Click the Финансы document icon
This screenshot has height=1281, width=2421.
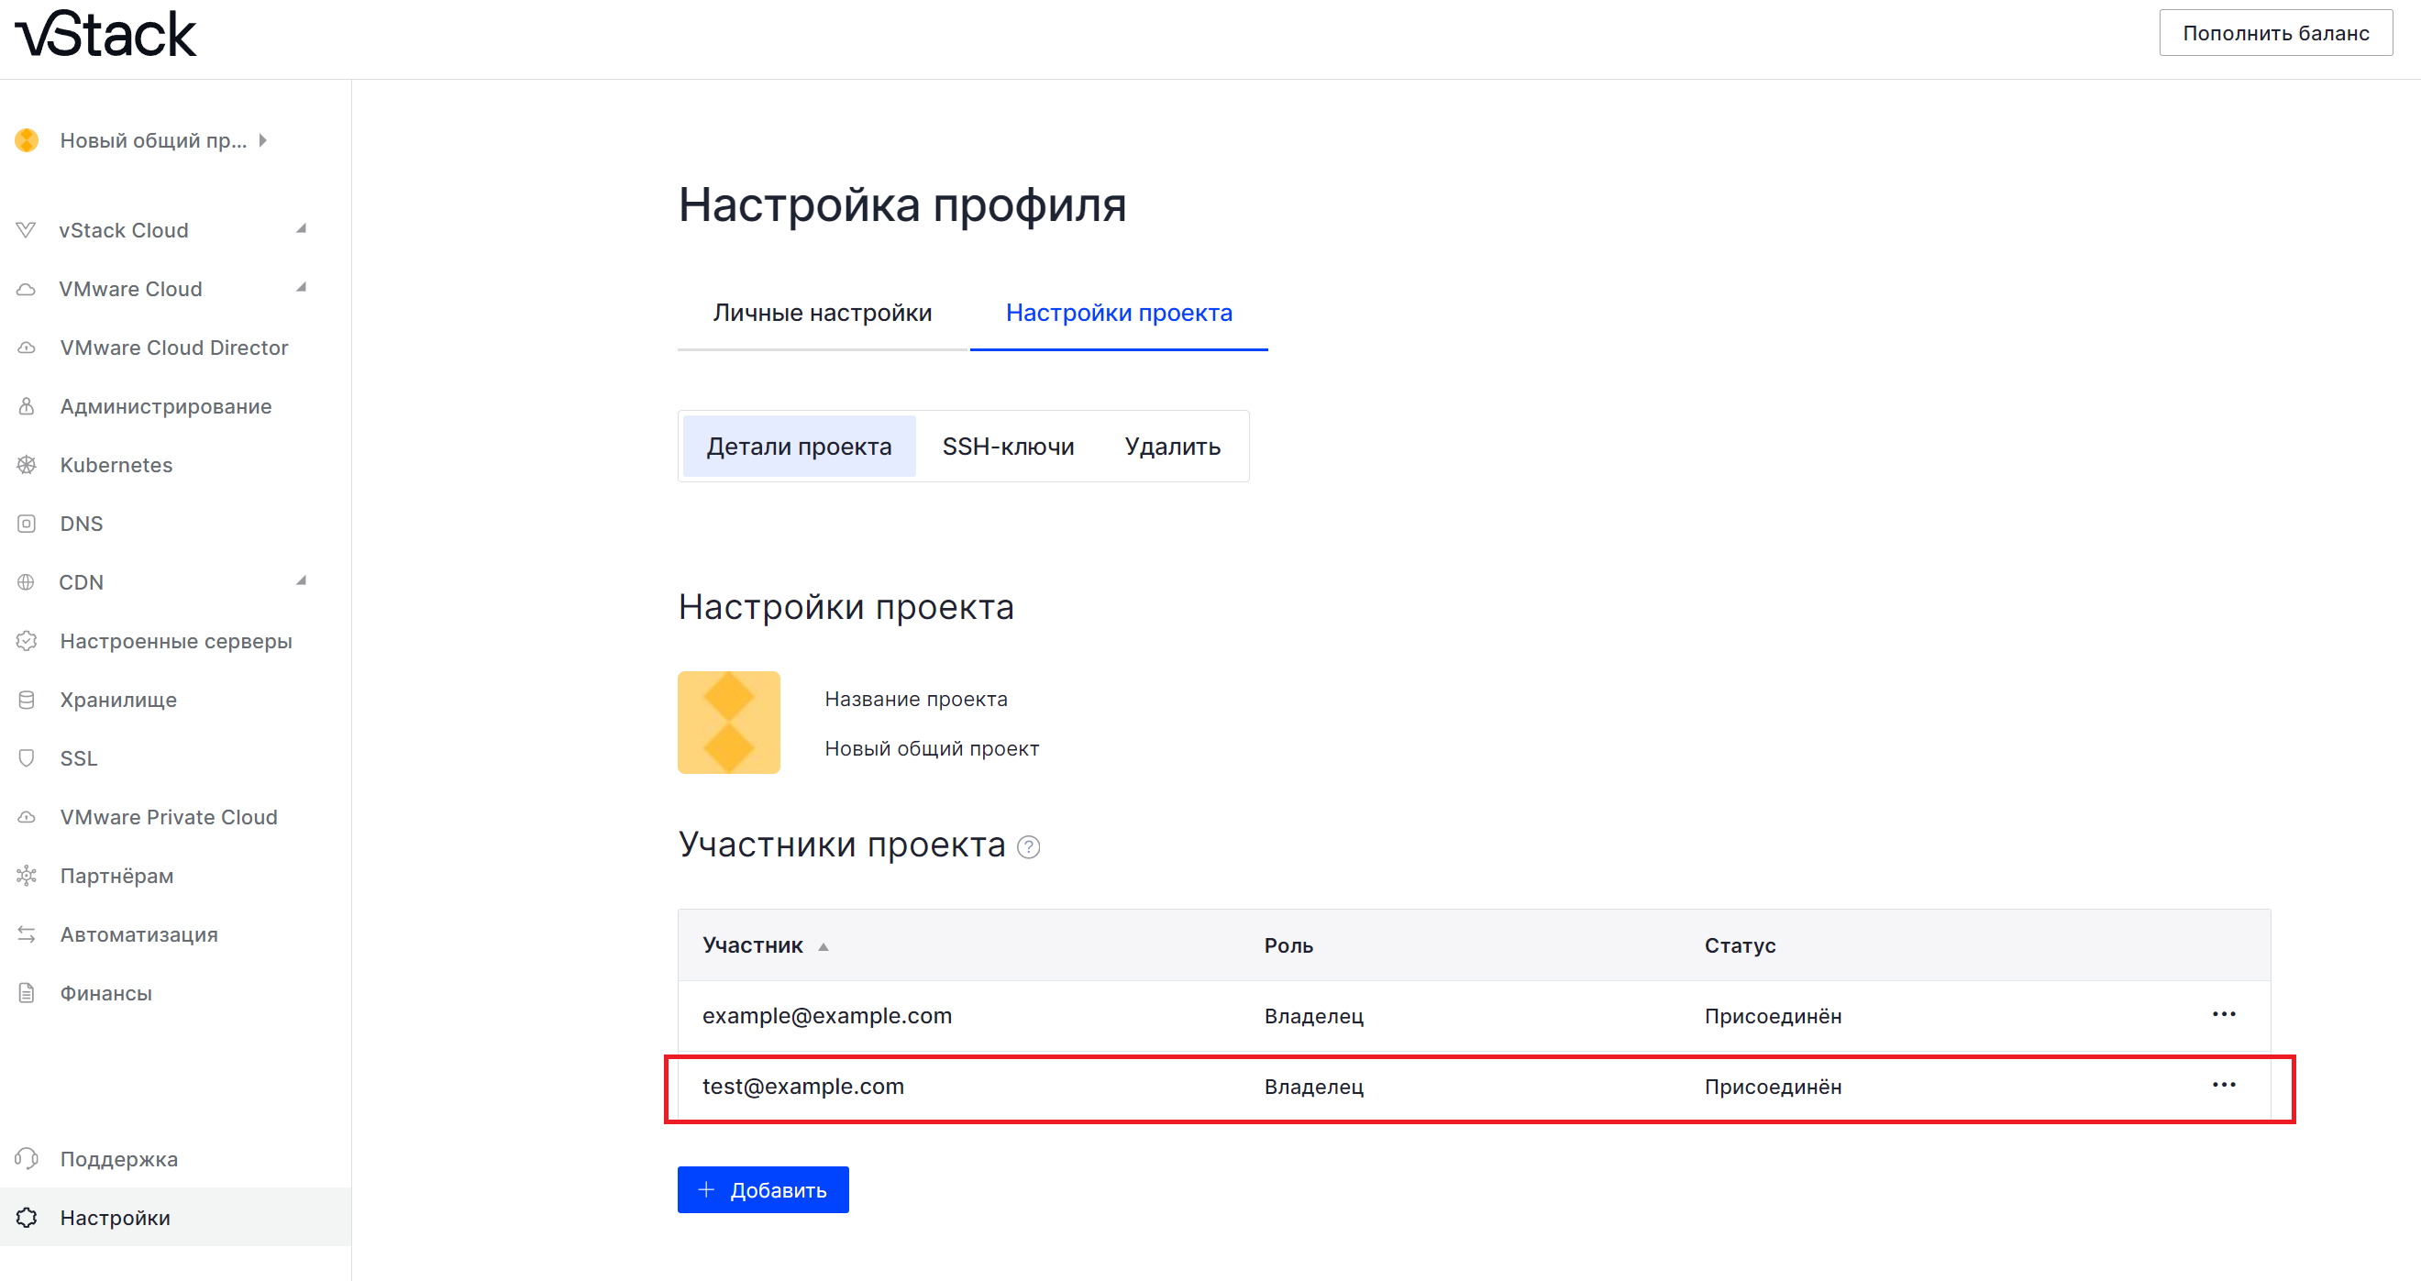point(27,992)
